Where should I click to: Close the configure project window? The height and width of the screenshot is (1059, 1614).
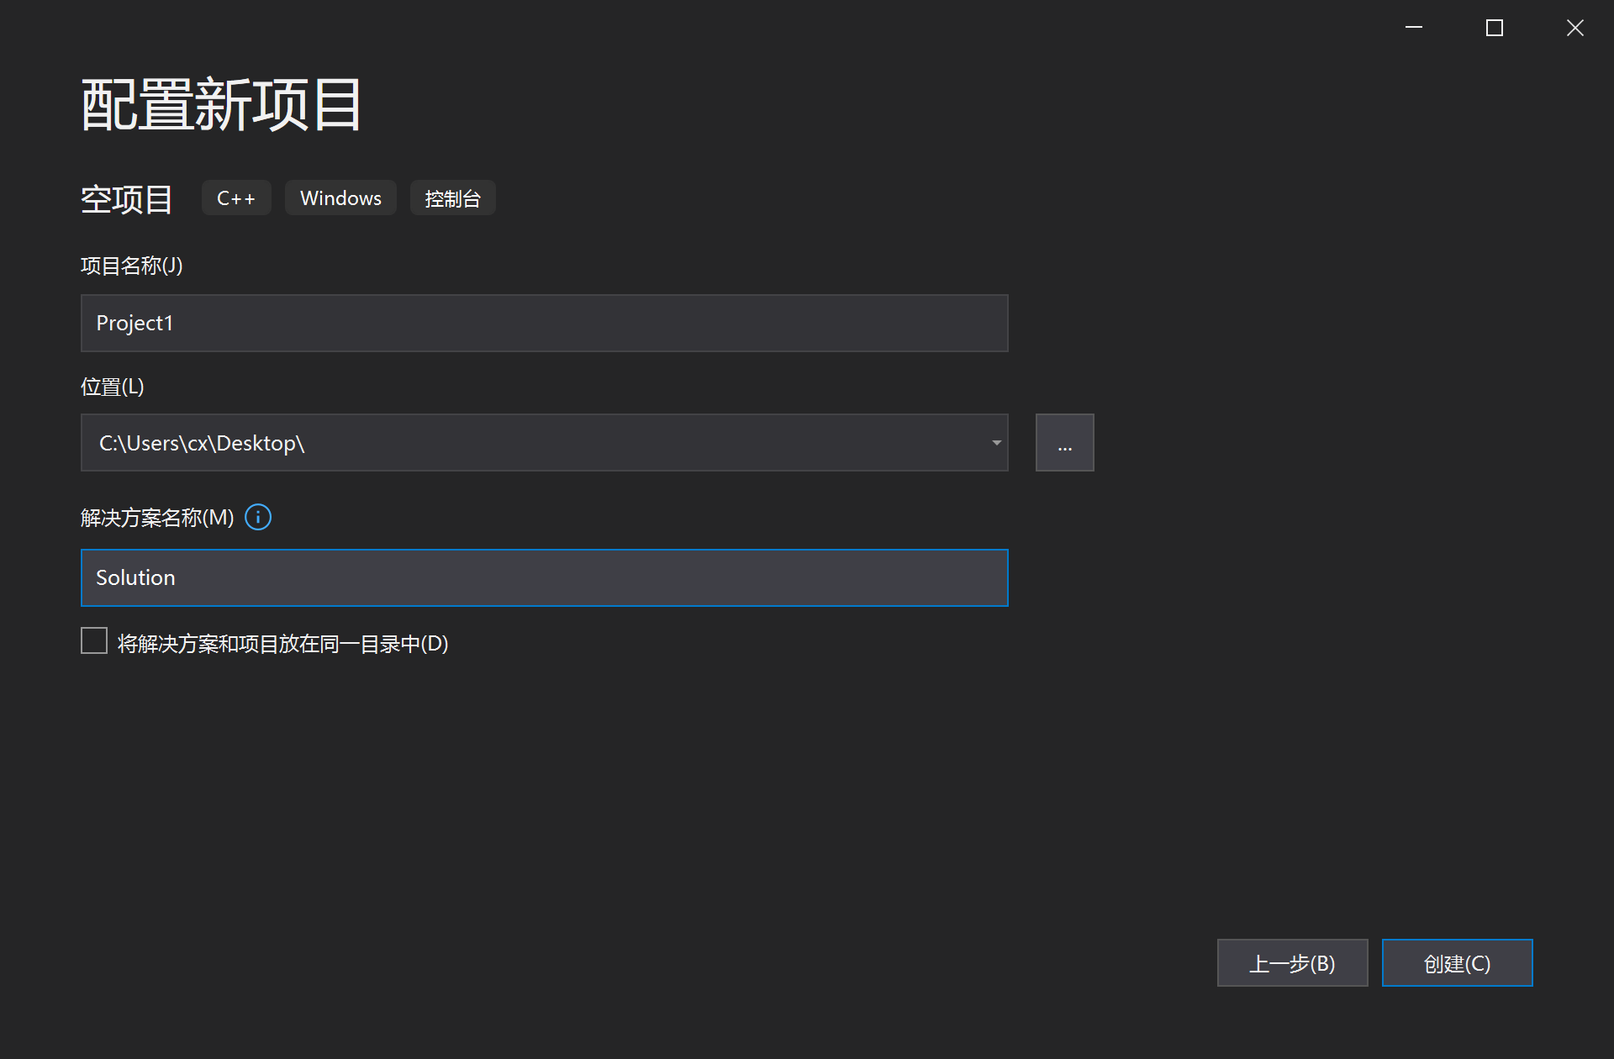tap(1574, 28)
